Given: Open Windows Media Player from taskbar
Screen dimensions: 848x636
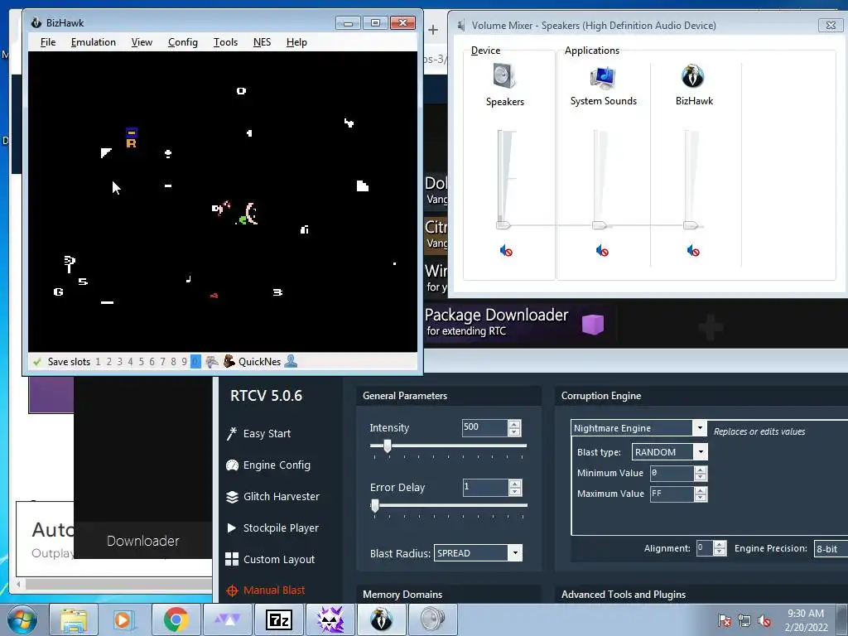Looking at the screenshot, I should (x=124, y=619).
